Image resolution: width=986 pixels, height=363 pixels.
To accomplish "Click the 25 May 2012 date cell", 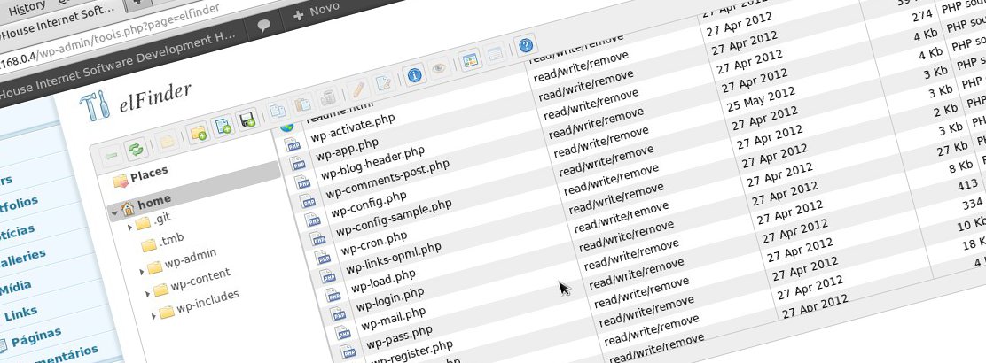I will click(x=761, y=99).
